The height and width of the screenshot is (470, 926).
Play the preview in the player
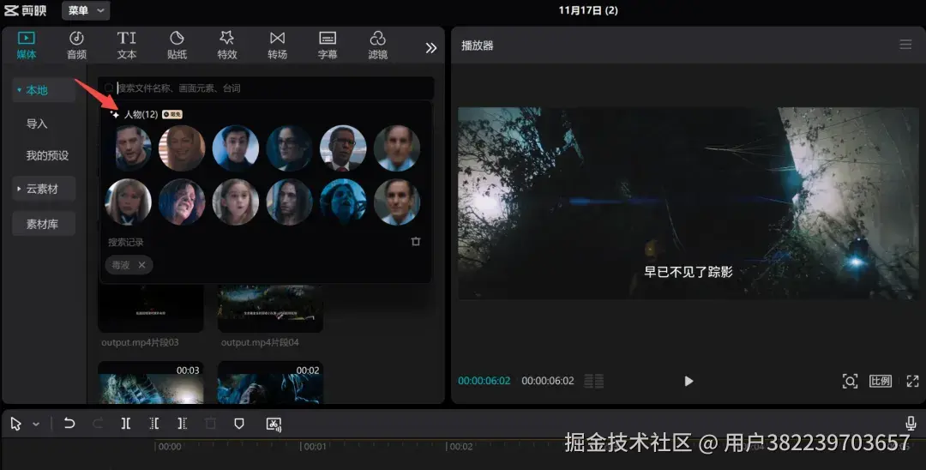click(x=688, y=381)
